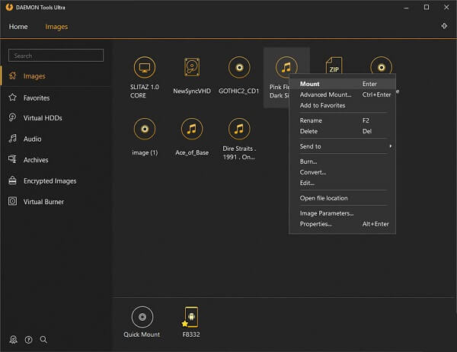Close the DAEMON Tools Ultra window

point(446,8)
